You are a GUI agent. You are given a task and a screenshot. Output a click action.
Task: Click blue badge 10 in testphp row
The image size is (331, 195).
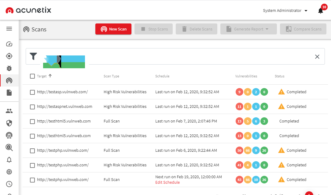(x=256, y=180)
